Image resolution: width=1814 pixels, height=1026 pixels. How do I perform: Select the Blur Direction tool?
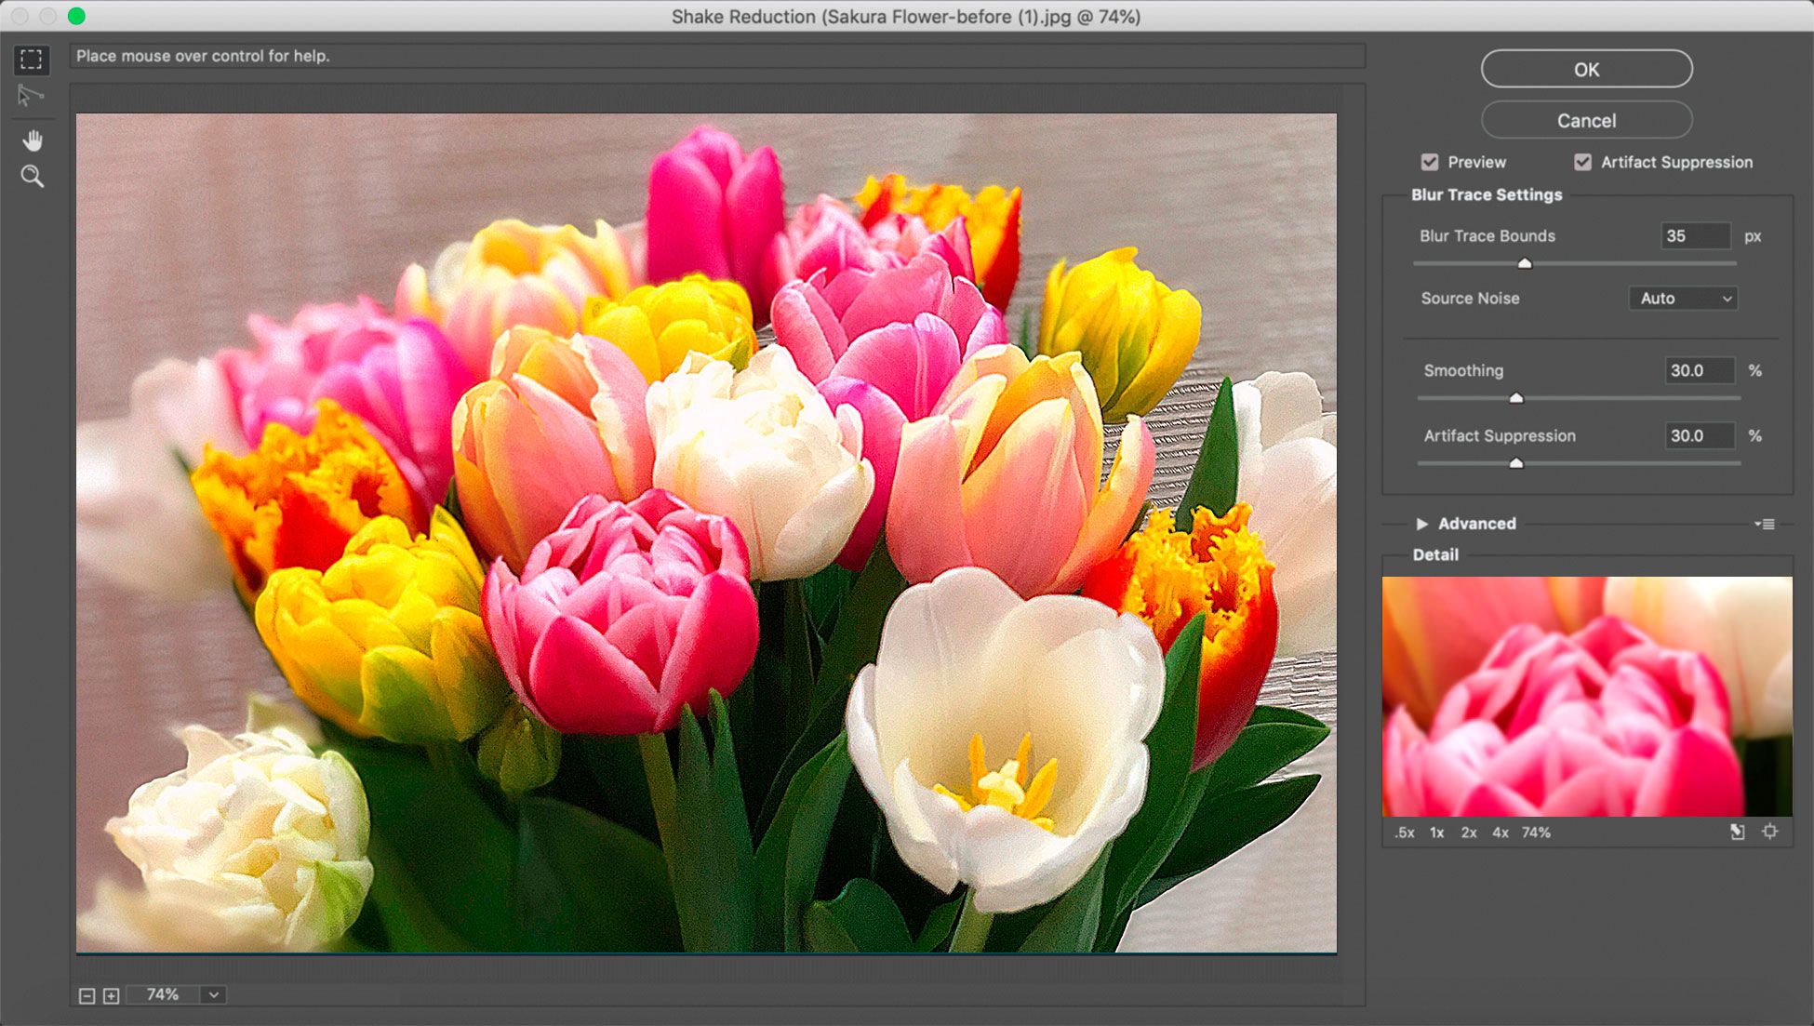click(31, 96)
